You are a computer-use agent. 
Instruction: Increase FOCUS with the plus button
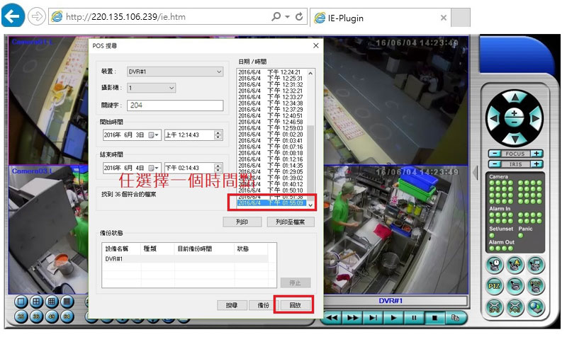[537, 154]
